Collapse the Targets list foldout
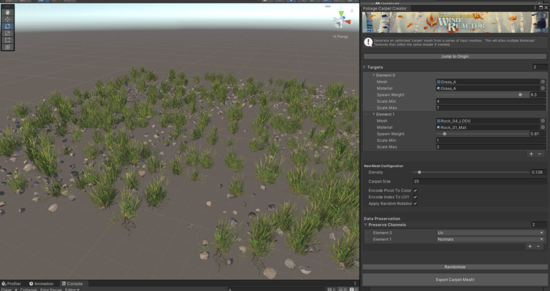 tap(365, 67)
